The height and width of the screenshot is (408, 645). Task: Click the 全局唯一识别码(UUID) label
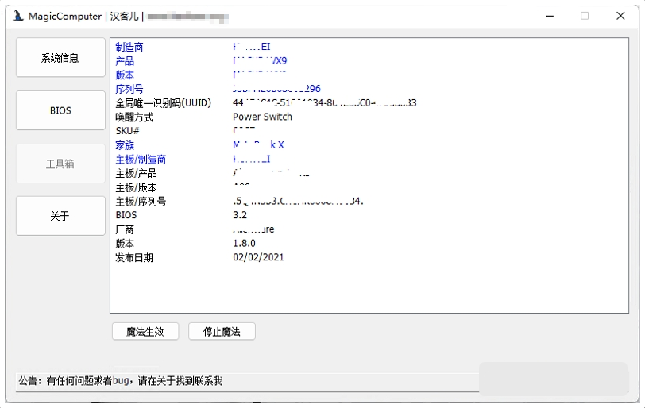164,102
